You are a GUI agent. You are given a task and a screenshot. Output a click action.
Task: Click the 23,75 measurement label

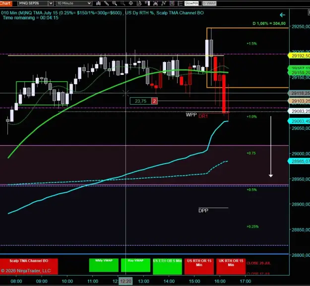pyautogui.click(x=140, y=101)
